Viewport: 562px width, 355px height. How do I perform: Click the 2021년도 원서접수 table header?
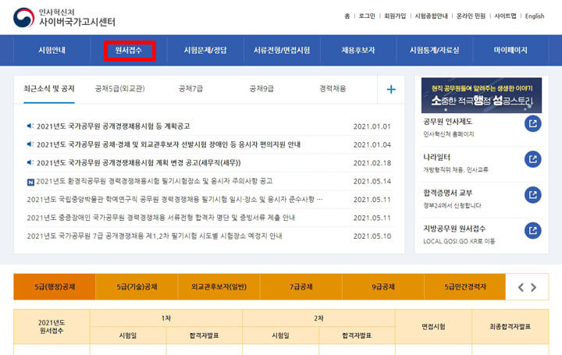(52, 327)
